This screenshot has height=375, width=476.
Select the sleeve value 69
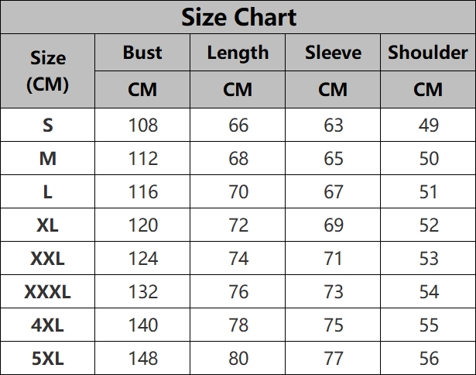pos(333,225)
